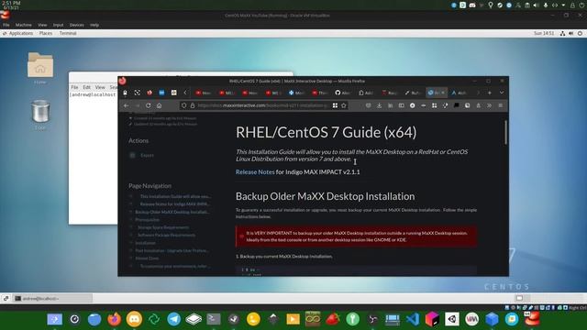Screen dimensions: 587x330
Task: Click the Firefox page vertical scrollbar
Action: [x=505, y=132]
